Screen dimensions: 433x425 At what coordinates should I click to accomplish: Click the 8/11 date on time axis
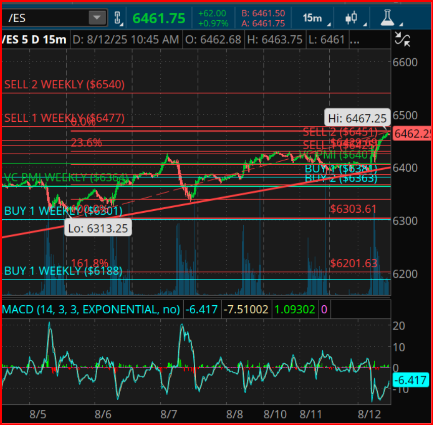coord(311,414)
